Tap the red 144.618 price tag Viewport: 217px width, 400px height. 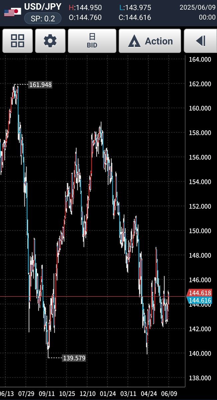pyautogui.click(x=200, y=293)
